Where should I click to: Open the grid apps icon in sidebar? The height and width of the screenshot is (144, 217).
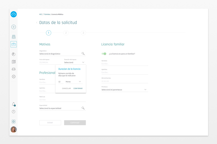[14, 121]
